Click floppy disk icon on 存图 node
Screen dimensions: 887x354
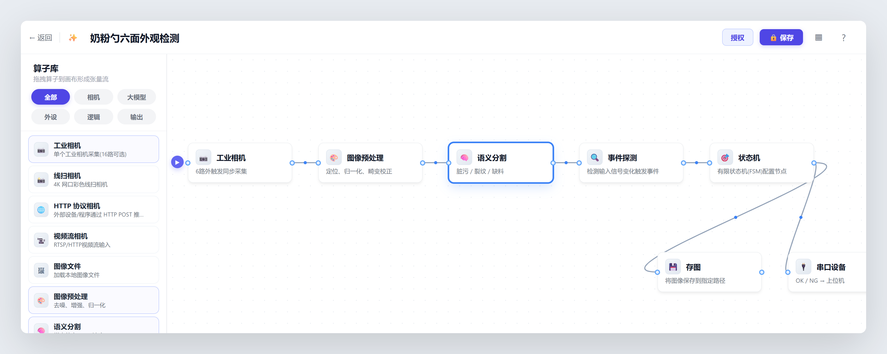click(673, 267)
